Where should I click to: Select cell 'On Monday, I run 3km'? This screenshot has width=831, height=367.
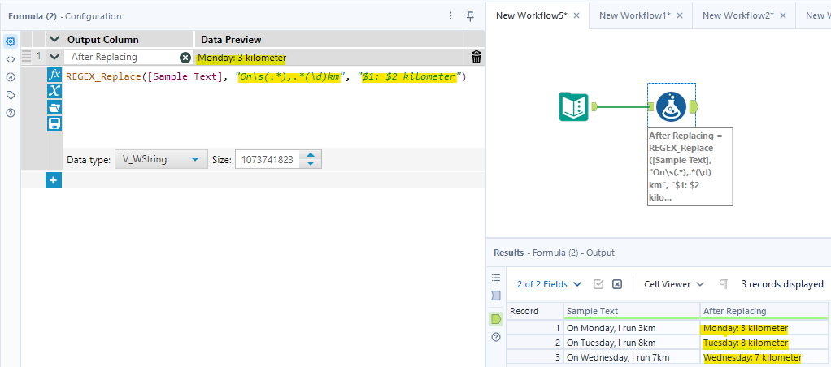(x=632, y=328)
